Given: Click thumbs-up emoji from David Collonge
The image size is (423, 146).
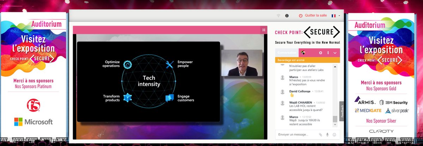Looking at the screenshot, I should pyautogui.click(x=291, y=95).
